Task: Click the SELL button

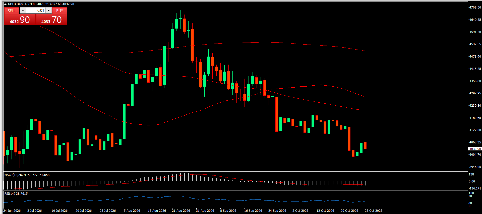Action: 12,11
